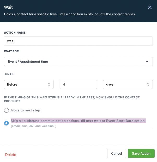Click the up-down arrows on the days selector
157x162 pixels.
point(148,84)
